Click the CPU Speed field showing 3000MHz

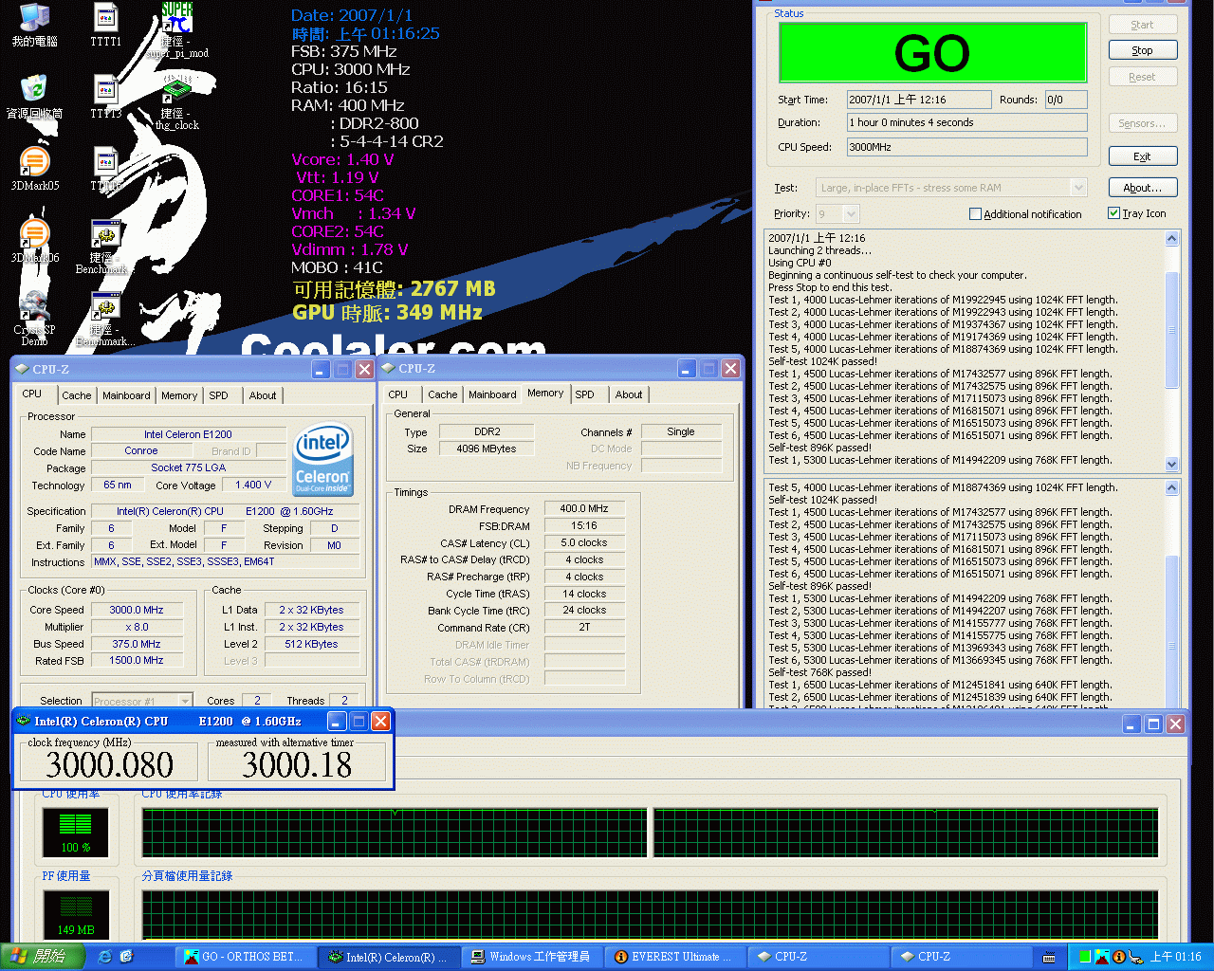tap(967, 147)
